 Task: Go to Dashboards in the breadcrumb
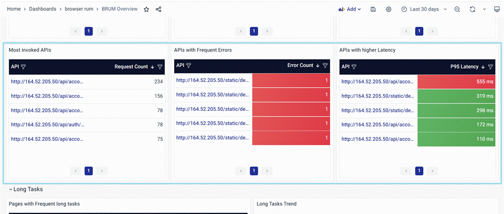(42, 9)
